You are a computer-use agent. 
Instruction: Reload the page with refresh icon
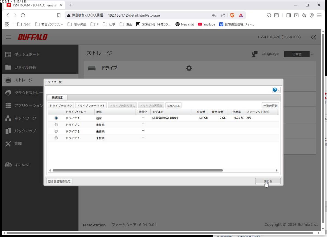tap(23, 15)
